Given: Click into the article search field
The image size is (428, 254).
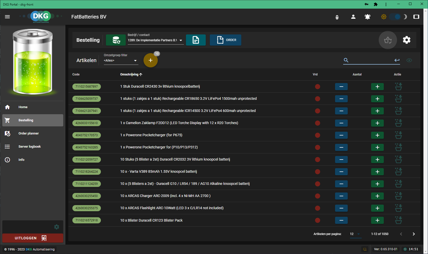Looking at the screenshot, I should 371,60.
